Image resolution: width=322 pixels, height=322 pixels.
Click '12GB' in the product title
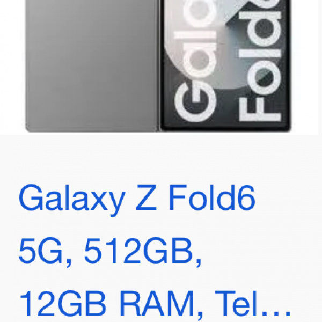[x=63, y=304]
